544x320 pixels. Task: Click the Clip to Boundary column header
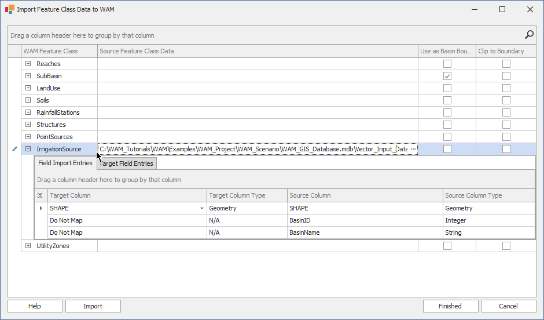point(506,51)
